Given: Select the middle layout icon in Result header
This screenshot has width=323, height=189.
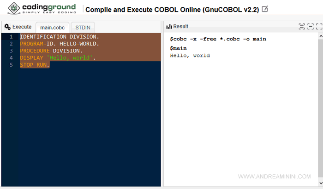Looking at the screenshot, I should [311, 27].
